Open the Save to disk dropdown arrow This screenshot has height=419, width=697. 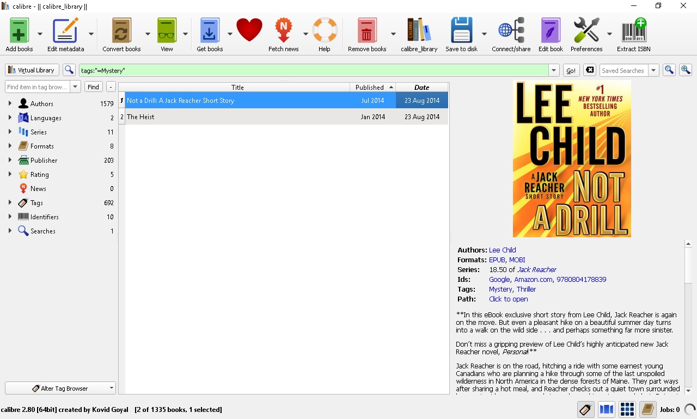[x=484, y=34]
